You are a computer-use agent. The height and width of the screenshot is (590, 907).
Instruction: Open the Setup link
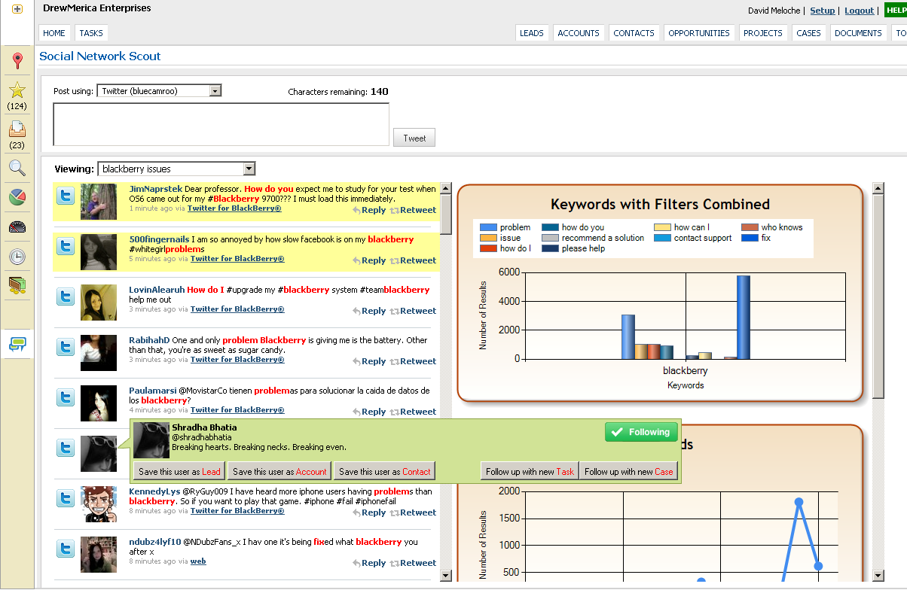click(822, 11)
